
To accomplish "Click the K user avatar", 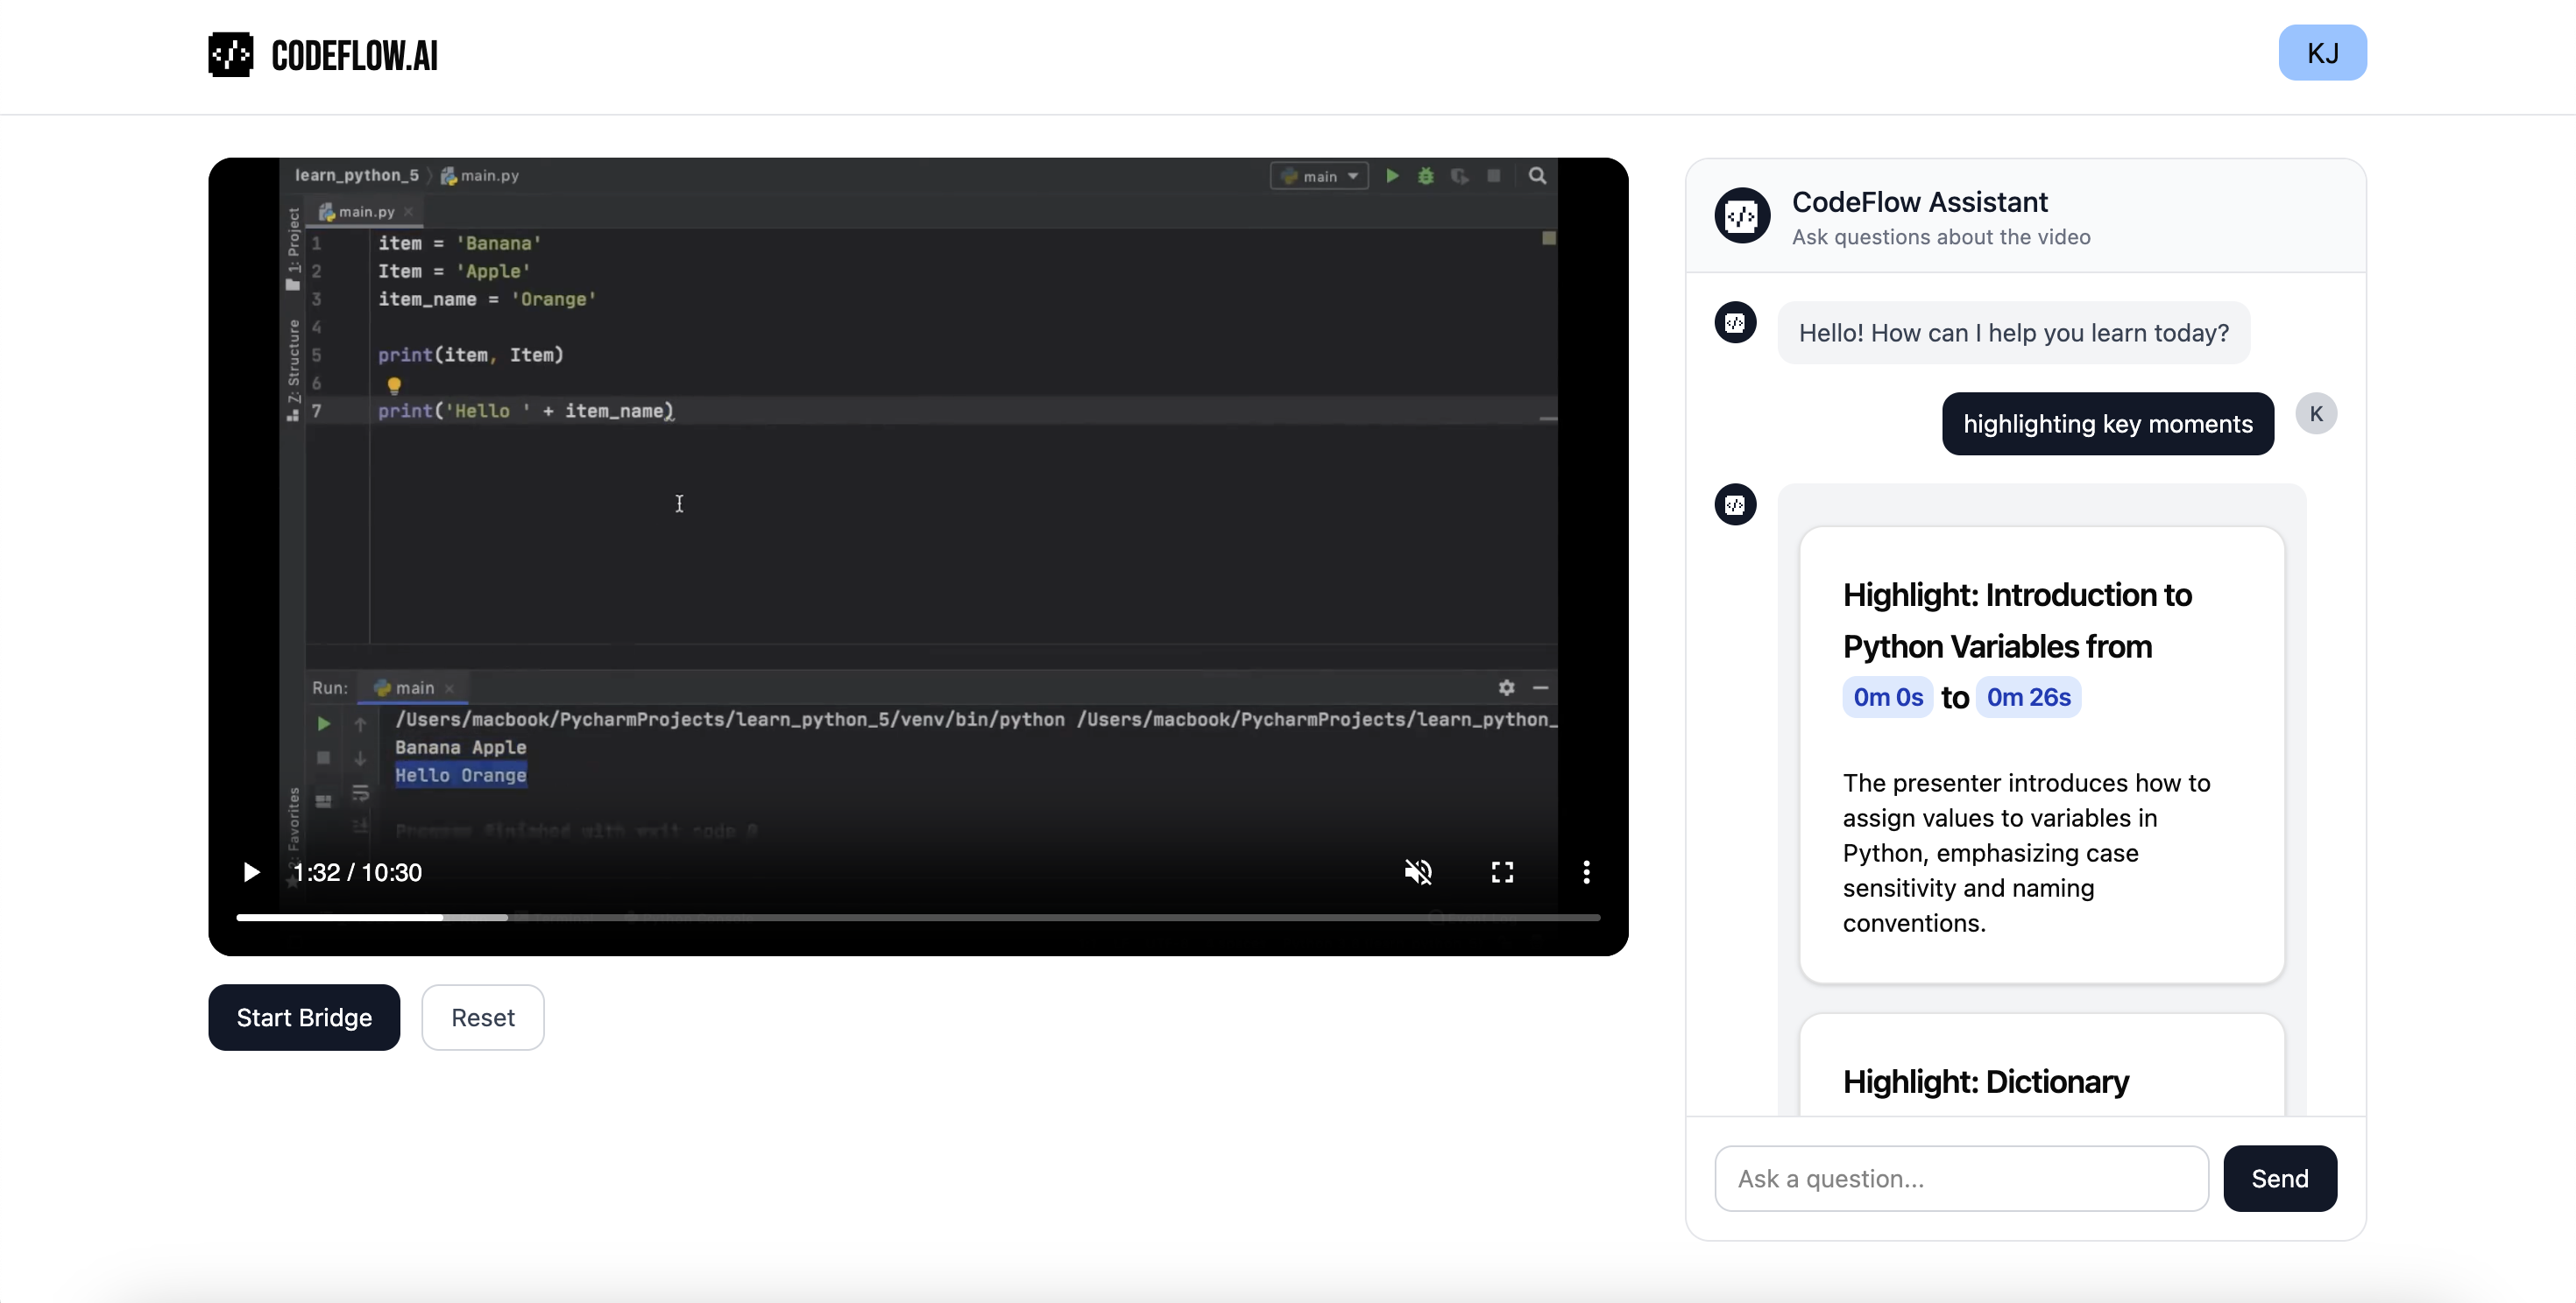I will pyautogui.click(x=2315, y=413).
